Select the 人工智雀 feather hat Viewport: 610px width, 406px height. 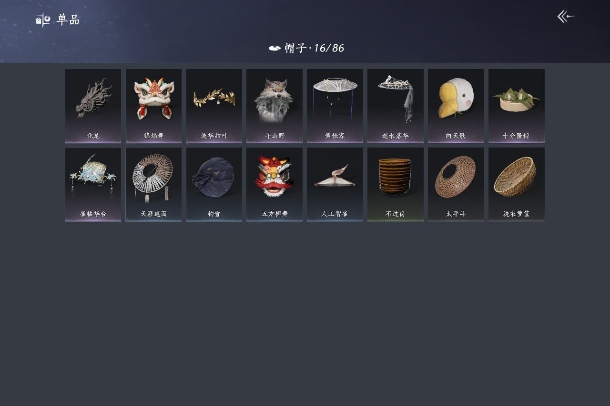coord(335,184)
